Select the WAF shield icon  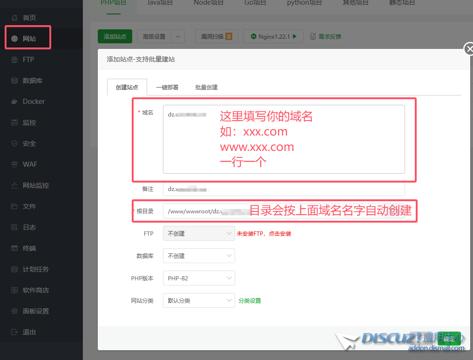(14, 164)
